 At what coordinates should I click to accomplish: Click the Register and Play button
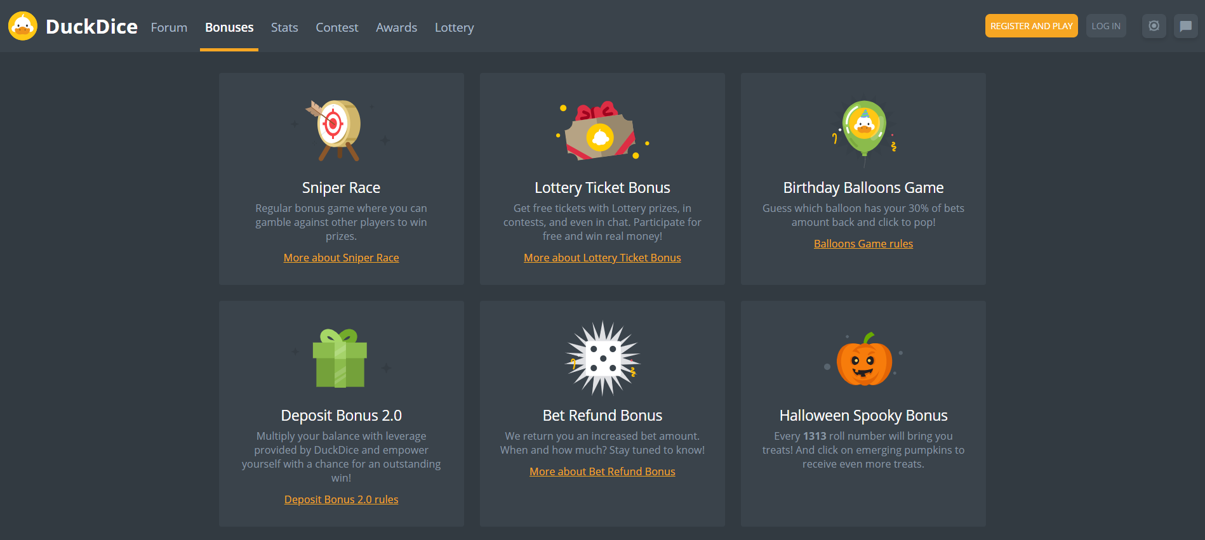pos(1031,26)
